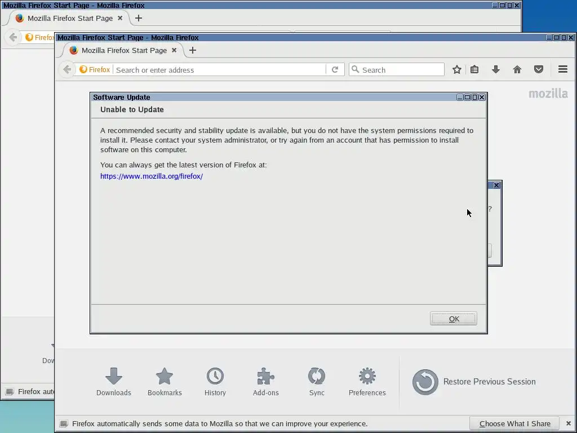This screenshot has width=577, height=433.
Task: Click notification bar info icon in front window
Action: (64, 423)
